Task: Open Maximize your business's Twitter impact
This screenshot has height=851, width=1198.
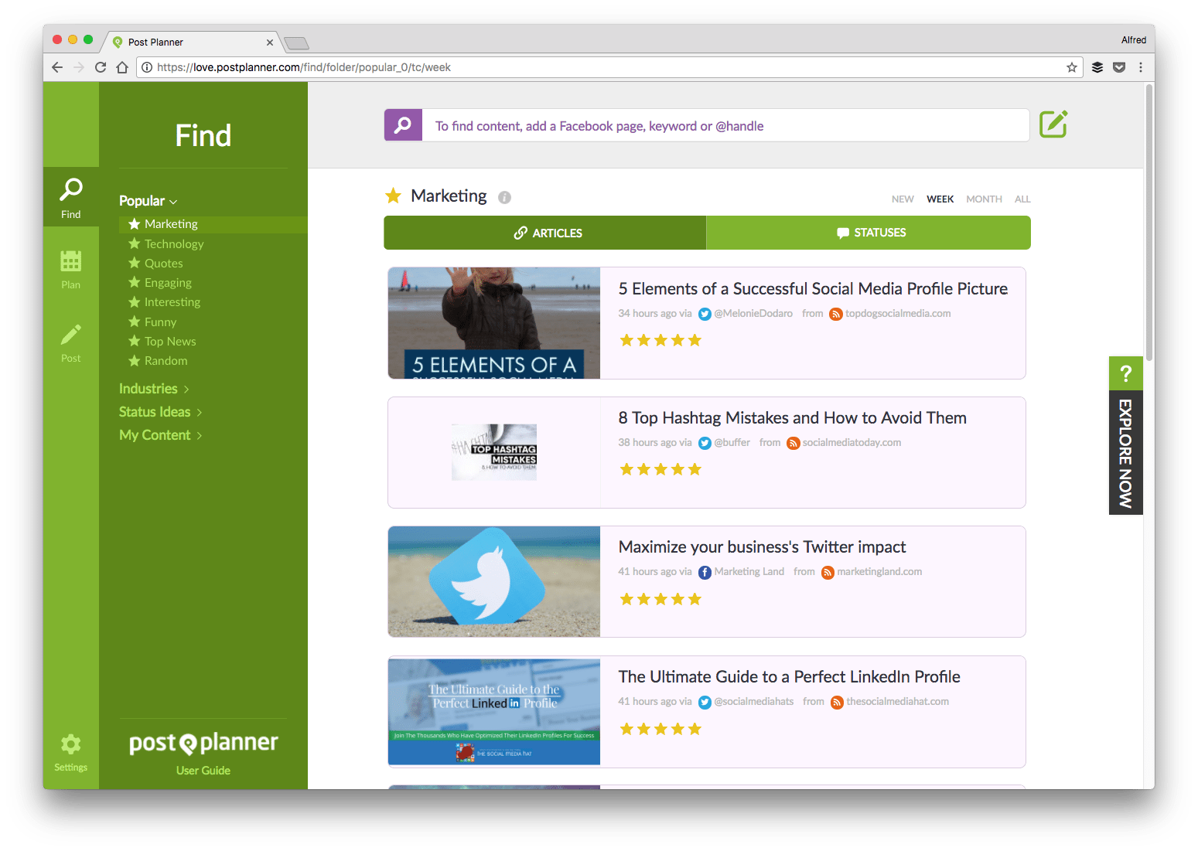Action: tap(762, 547)
